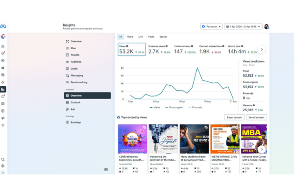Click the info icon beside Views
Screen dimensions: 294x196
pos(127,46)
